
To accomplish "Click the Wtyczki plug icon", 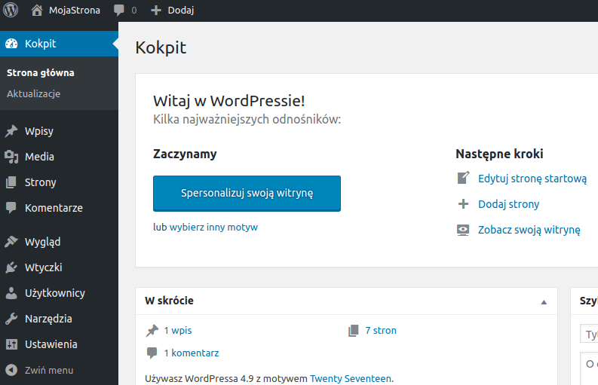I will (x=11, y=267).
